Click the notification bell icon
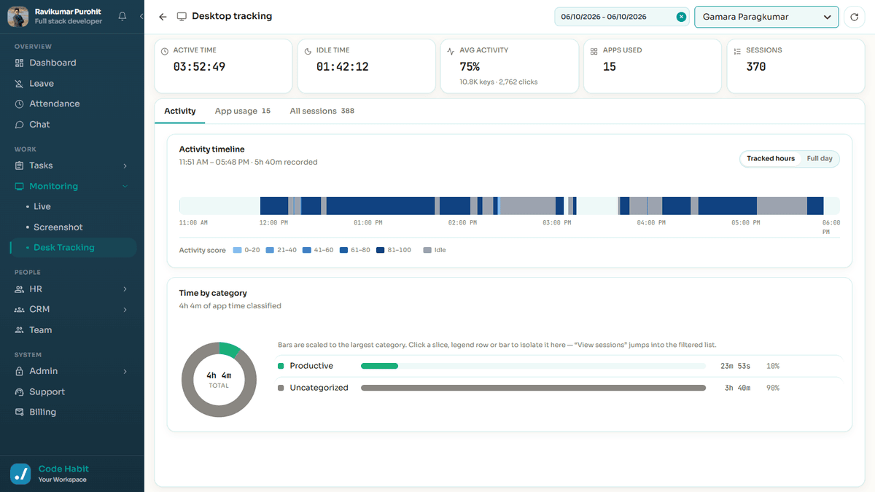Image resolution: width=875 pixels, height=492 pixels. point(122,16)
